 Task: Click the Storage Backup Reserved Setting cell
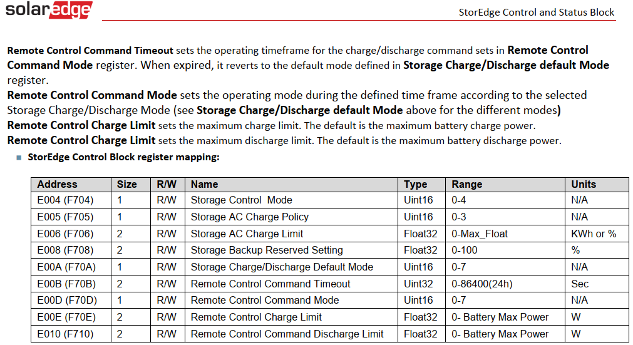(267, 250)
